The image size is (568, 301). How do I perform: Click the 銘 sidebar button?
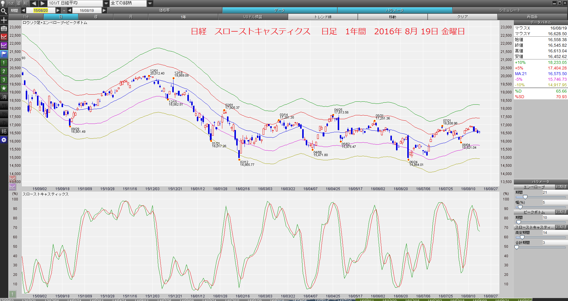tap(4, 131)
